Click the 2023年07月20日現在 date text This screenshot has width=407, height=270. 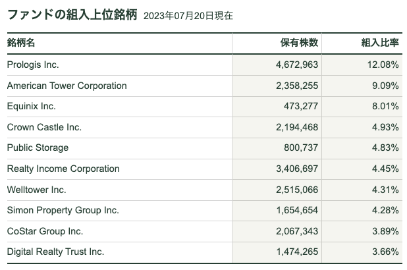tap(188, 16)
